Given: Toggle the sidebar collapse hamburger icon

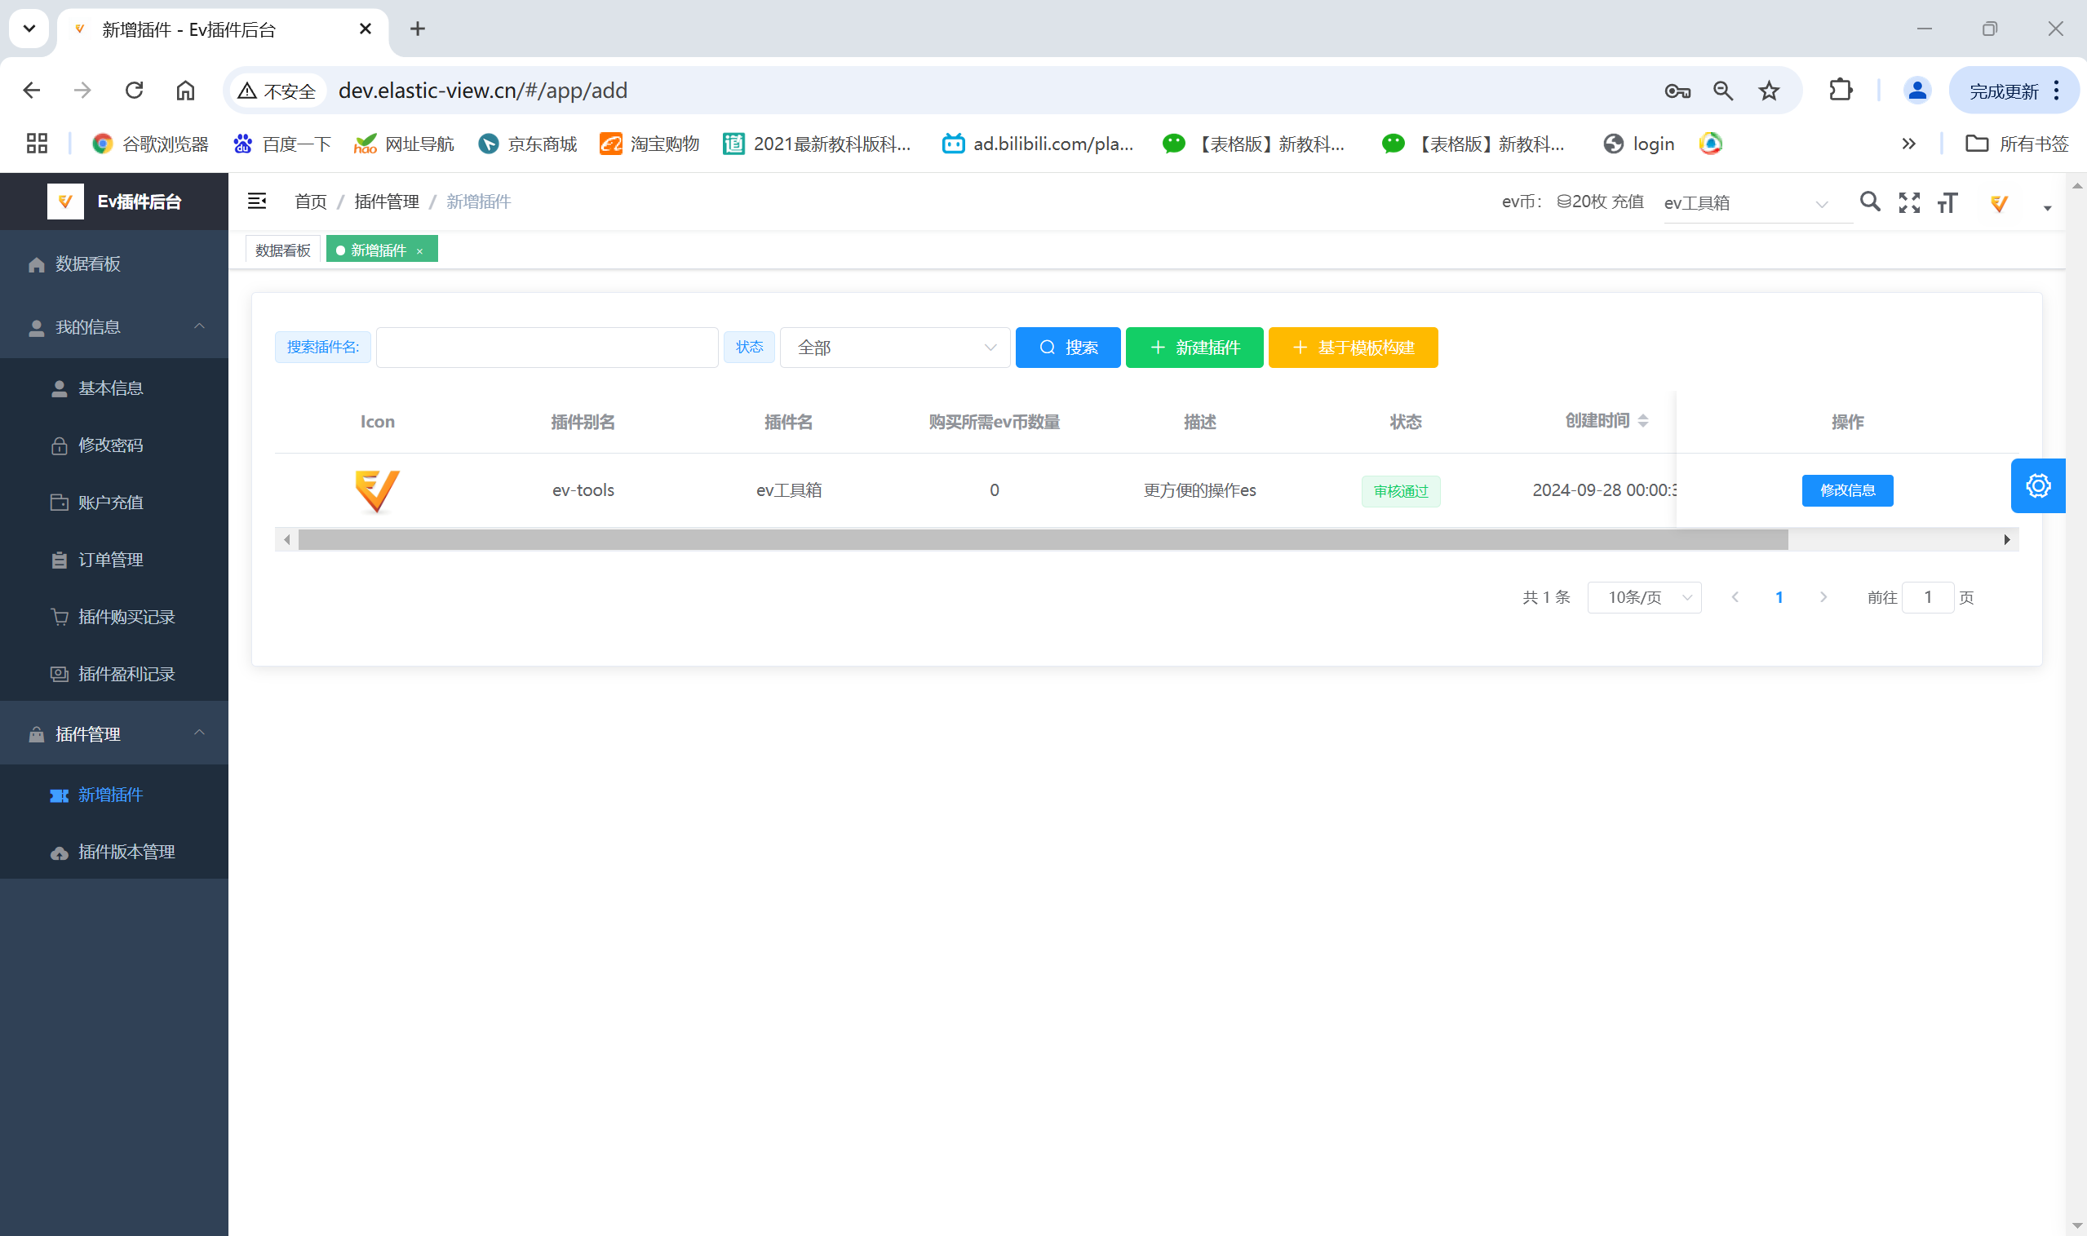Looking at the screenshot, I should (x=256, y=201).
